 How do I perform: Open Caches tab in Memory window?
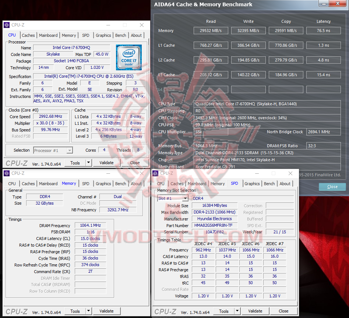coord(28,184)
